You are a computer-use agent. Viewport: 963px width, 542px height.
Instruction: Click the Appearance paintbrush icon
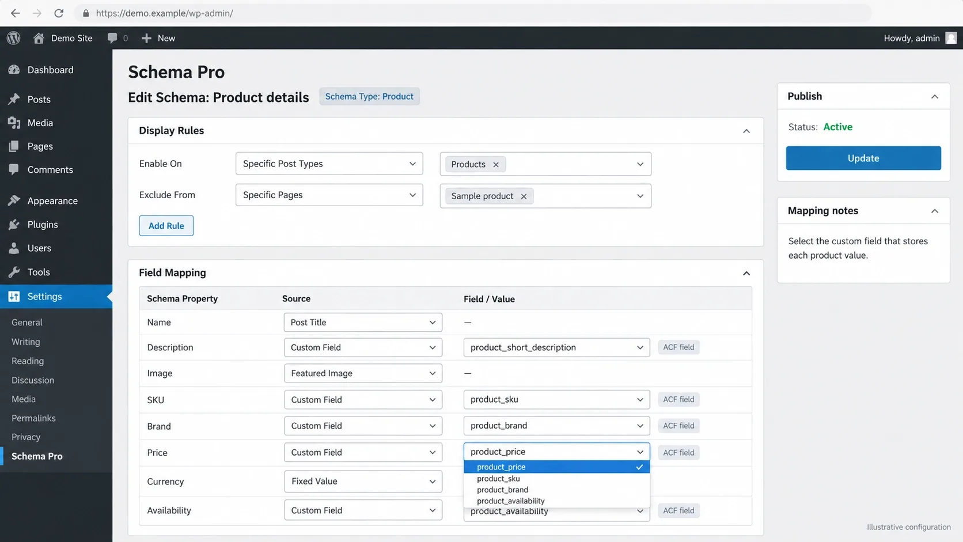14,200
